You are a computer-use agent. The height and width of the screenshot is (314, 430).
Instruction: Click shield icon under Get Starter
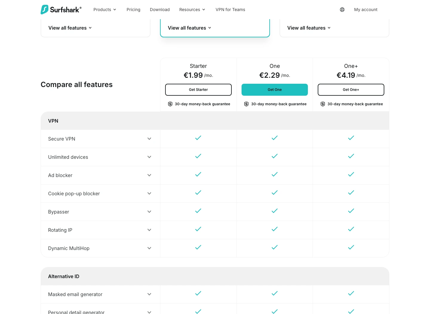[170, 104]
